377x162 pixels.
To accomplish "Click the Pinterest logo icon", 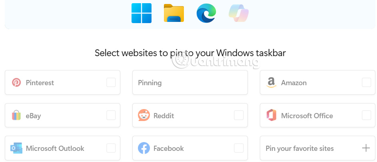I will coord(16,83).
